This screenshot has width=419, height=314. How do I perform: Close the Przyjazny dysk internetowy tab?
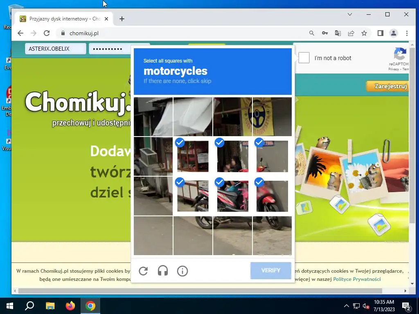coord(106,19)
